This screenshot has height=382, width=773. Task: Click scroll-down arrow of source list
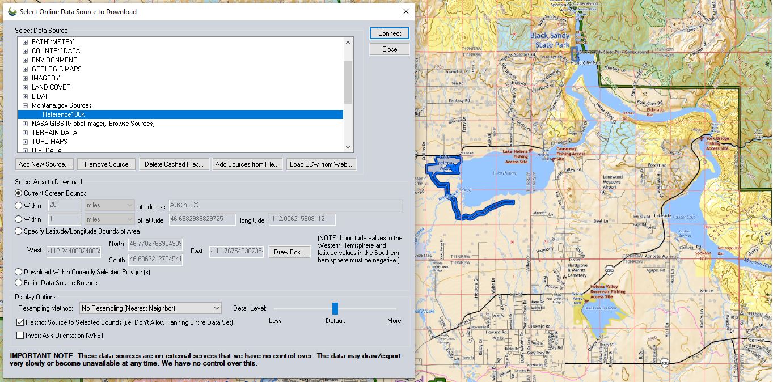click(348, 147)
